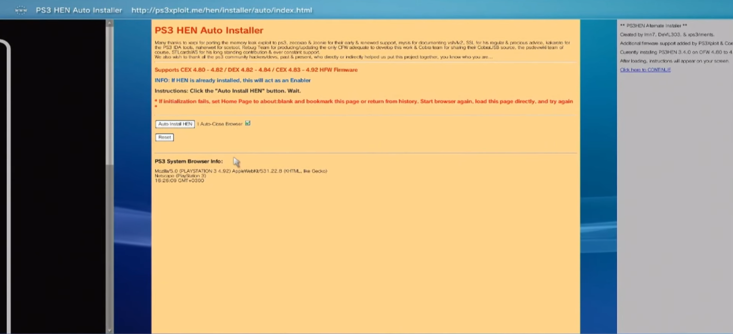Click the orange PS3 HEN Auto Installer heading
Image resolution: width=733 pixels, height=334 pixels.
coord(209,30)
